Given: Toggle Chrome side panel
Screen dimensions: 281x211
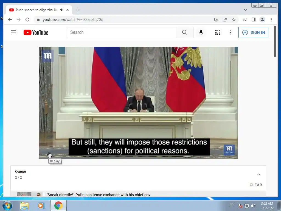Looking at the screenshot, I should [x=253, y=20].
